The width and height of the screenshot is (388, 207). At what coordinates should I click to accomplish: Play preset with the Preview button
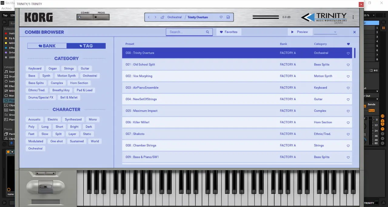tap(299, 32)
